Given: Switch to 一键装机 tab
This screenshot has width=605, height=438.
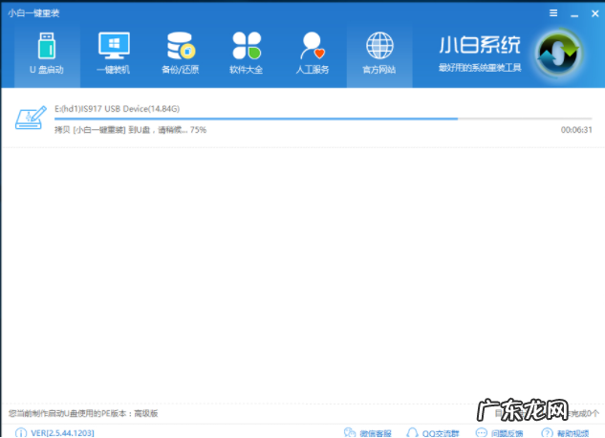Looking at the screenshot, I should click(x=114, y=55).
